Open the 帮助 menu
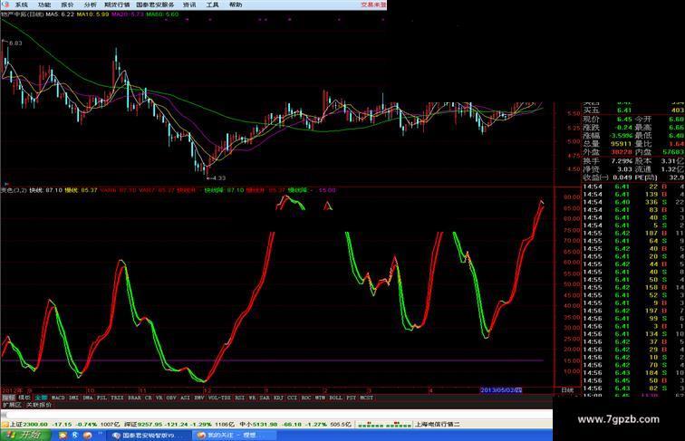The height and width of the screenshot is (441, 685). [236, 5]
